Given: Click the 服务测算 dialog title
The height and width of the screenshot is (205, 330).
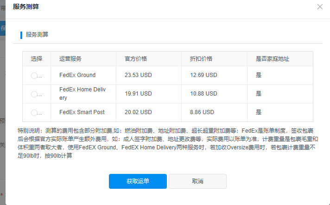Looking at the screenshot, I should (x=26, y=6).
